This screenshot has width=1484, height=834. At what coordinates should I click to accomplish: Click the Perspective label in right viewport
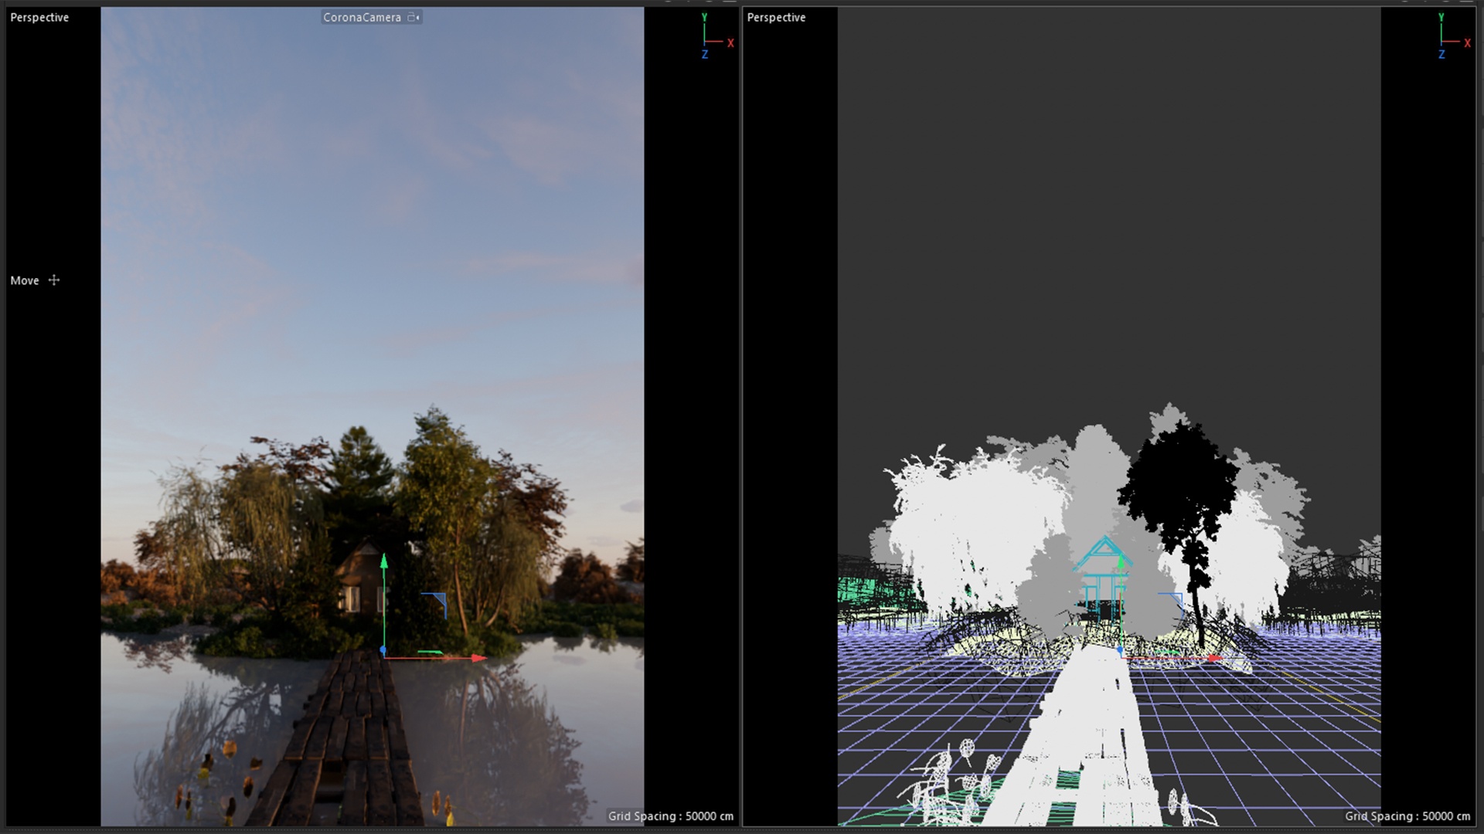pyautogui.click(x=776, y=17)
